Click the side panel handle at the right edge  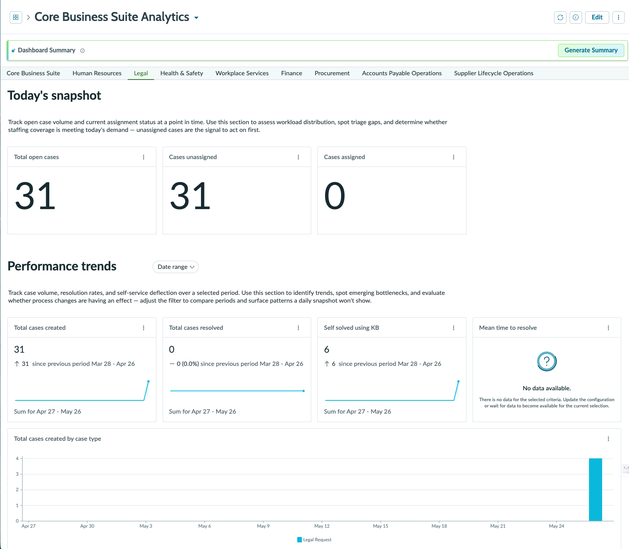click(626, 468)
